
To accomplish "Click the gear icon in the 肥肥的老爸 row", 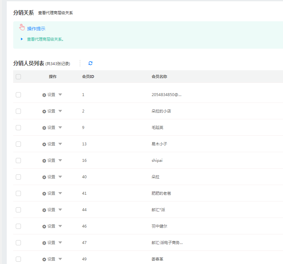I will pos(44,194).
